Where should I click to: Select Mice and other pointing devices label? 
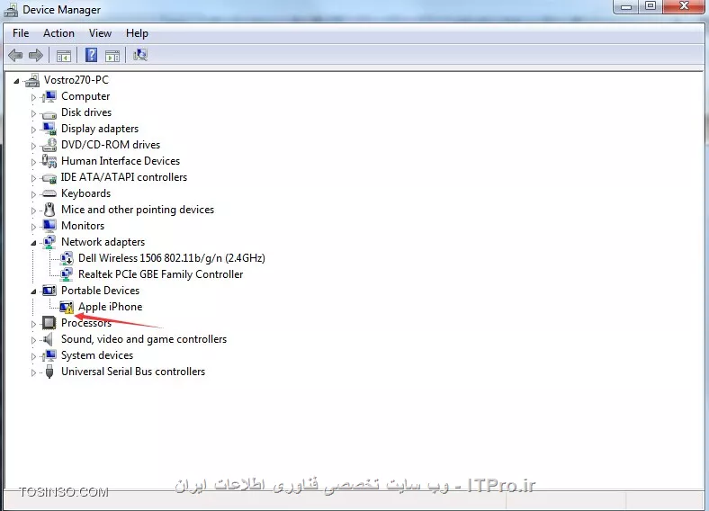(x=138, y=210)
